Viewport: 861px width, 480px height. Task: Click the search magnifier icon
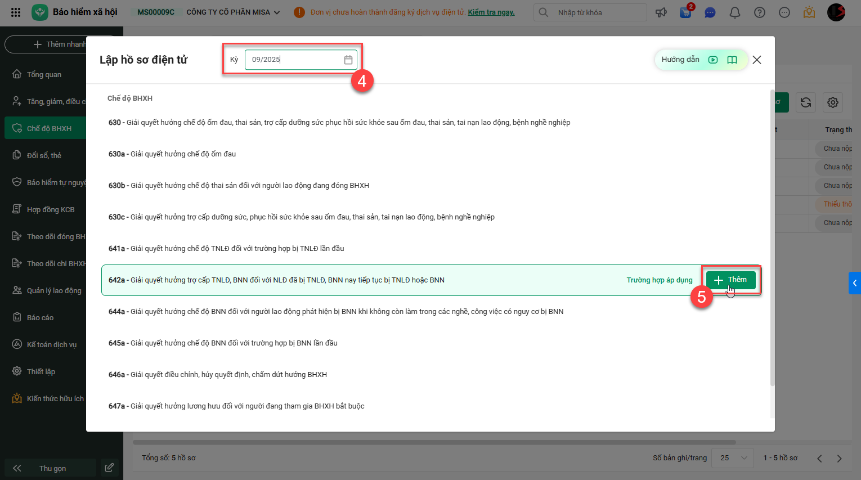point(543,12)
